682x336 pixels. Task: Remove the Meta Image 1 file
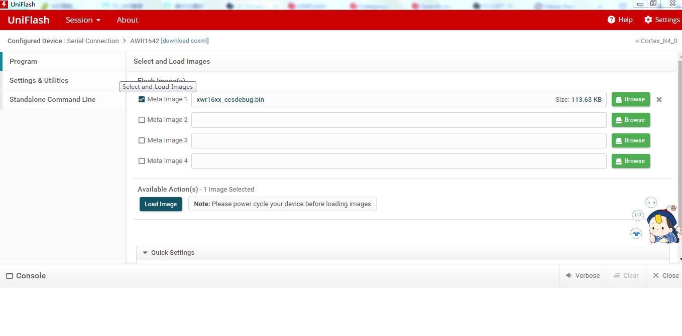659,99
